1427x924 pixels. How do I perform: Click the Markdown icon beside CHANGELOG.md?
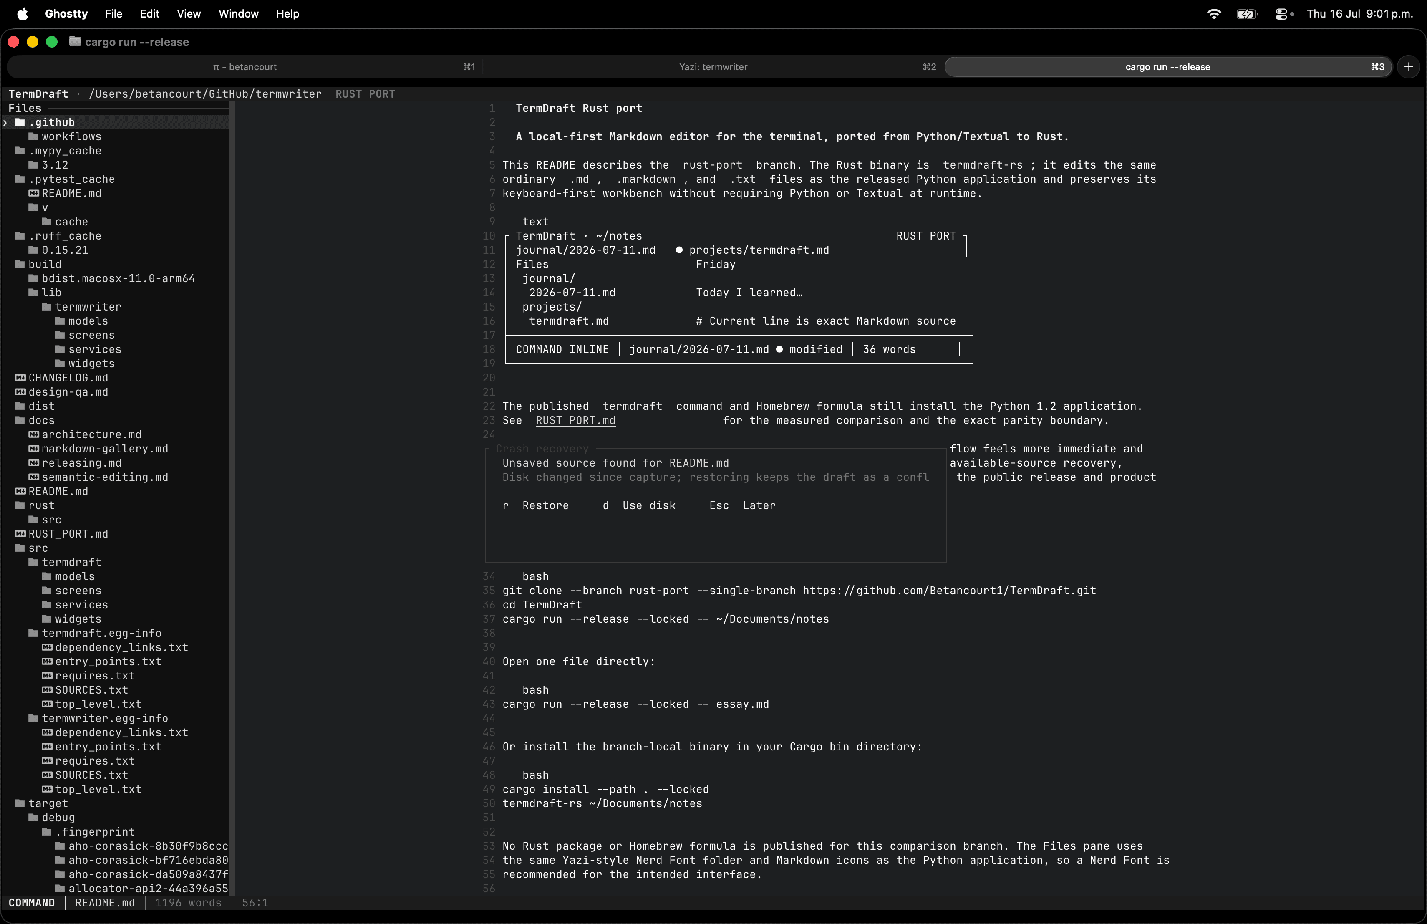(20, 378)
